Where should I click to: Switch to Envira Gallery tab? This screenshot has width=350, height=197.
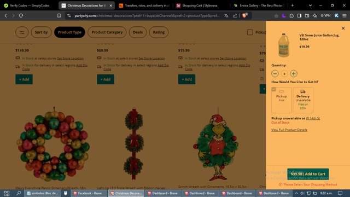(x=259, y=5)
